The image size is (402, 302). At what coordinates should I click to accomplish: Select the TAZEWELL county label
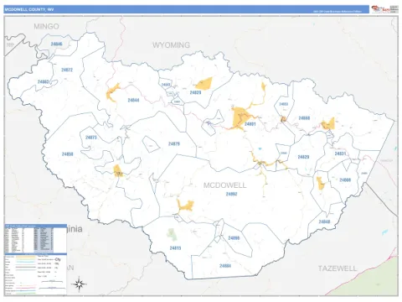tap(338, 268)
